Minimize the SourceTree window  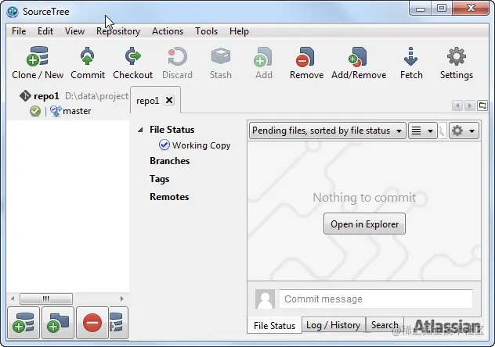tap(421, 9)
